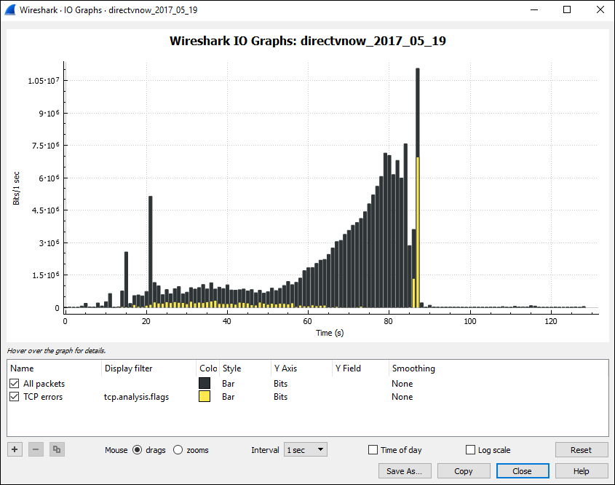
Task: Click the tcp.analysis.flags display filter cell
Action: (x=137, y=397)
